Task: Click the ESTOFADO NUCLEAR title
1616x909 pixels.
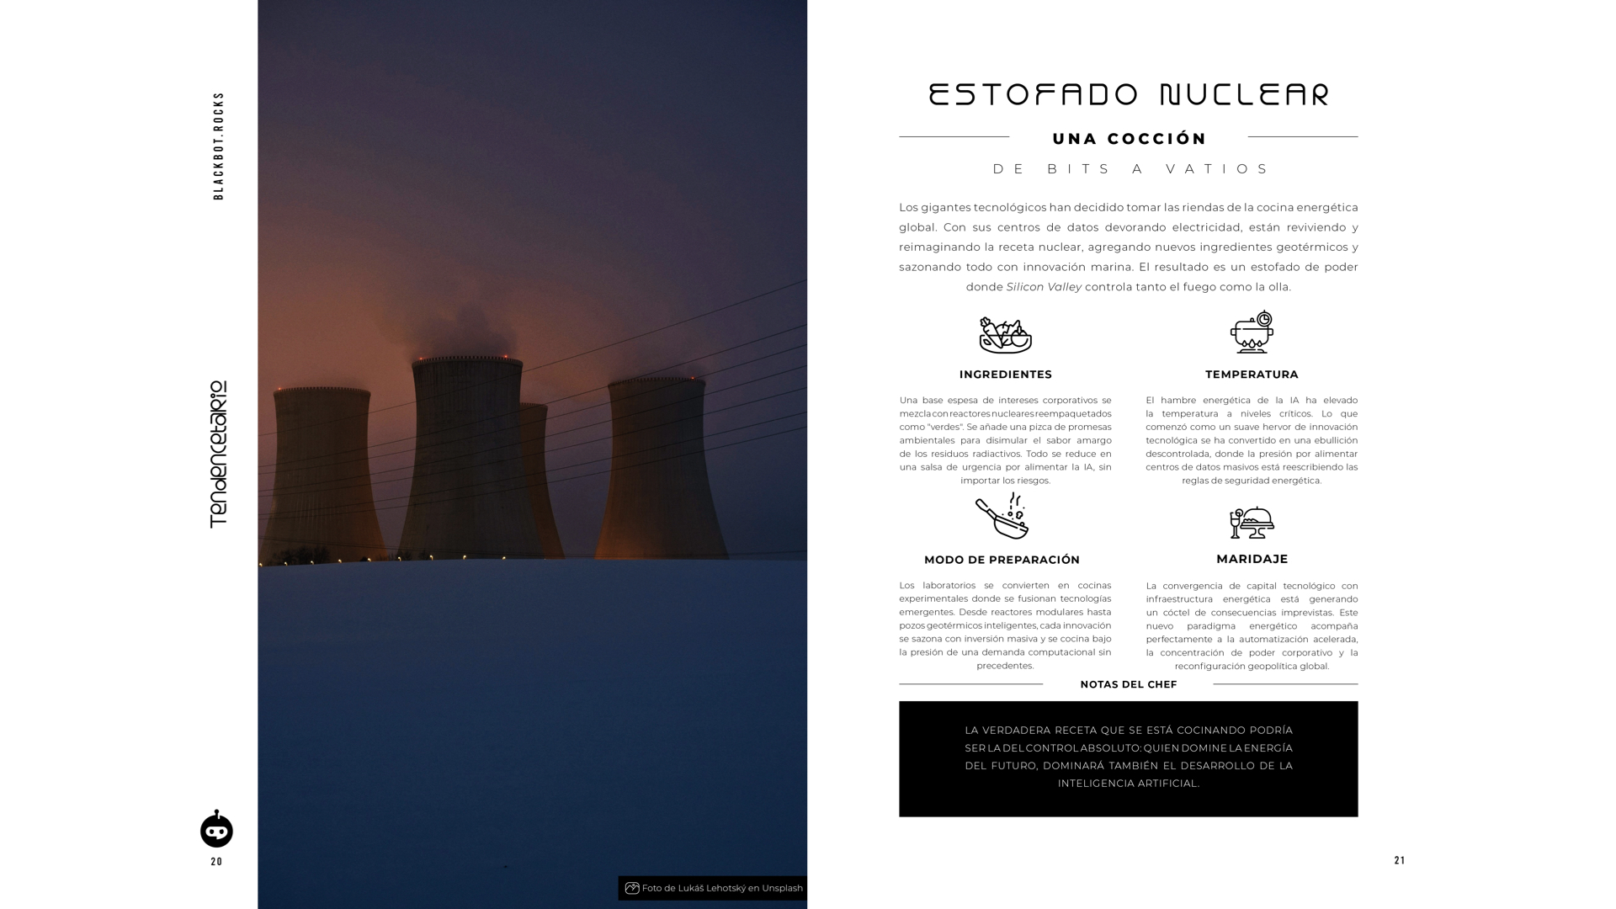Action: coord(1128,94)
